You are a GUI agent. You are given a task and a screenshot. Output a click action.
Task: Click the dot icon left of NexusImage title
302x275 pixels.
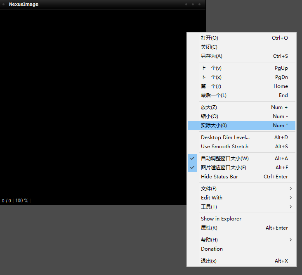(4, 5)
